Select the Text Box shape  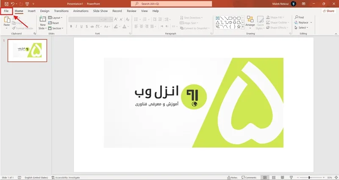[218, 18]
